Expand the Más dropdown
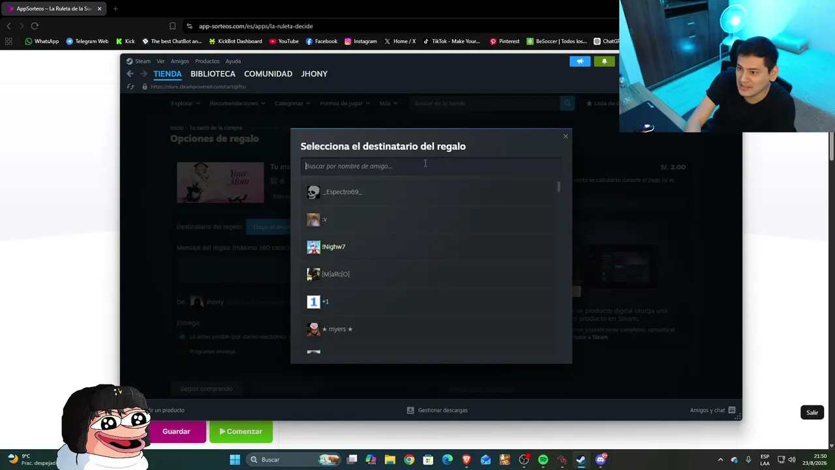The width and height of the screenshot is (835, 470). tap(388, 103)
